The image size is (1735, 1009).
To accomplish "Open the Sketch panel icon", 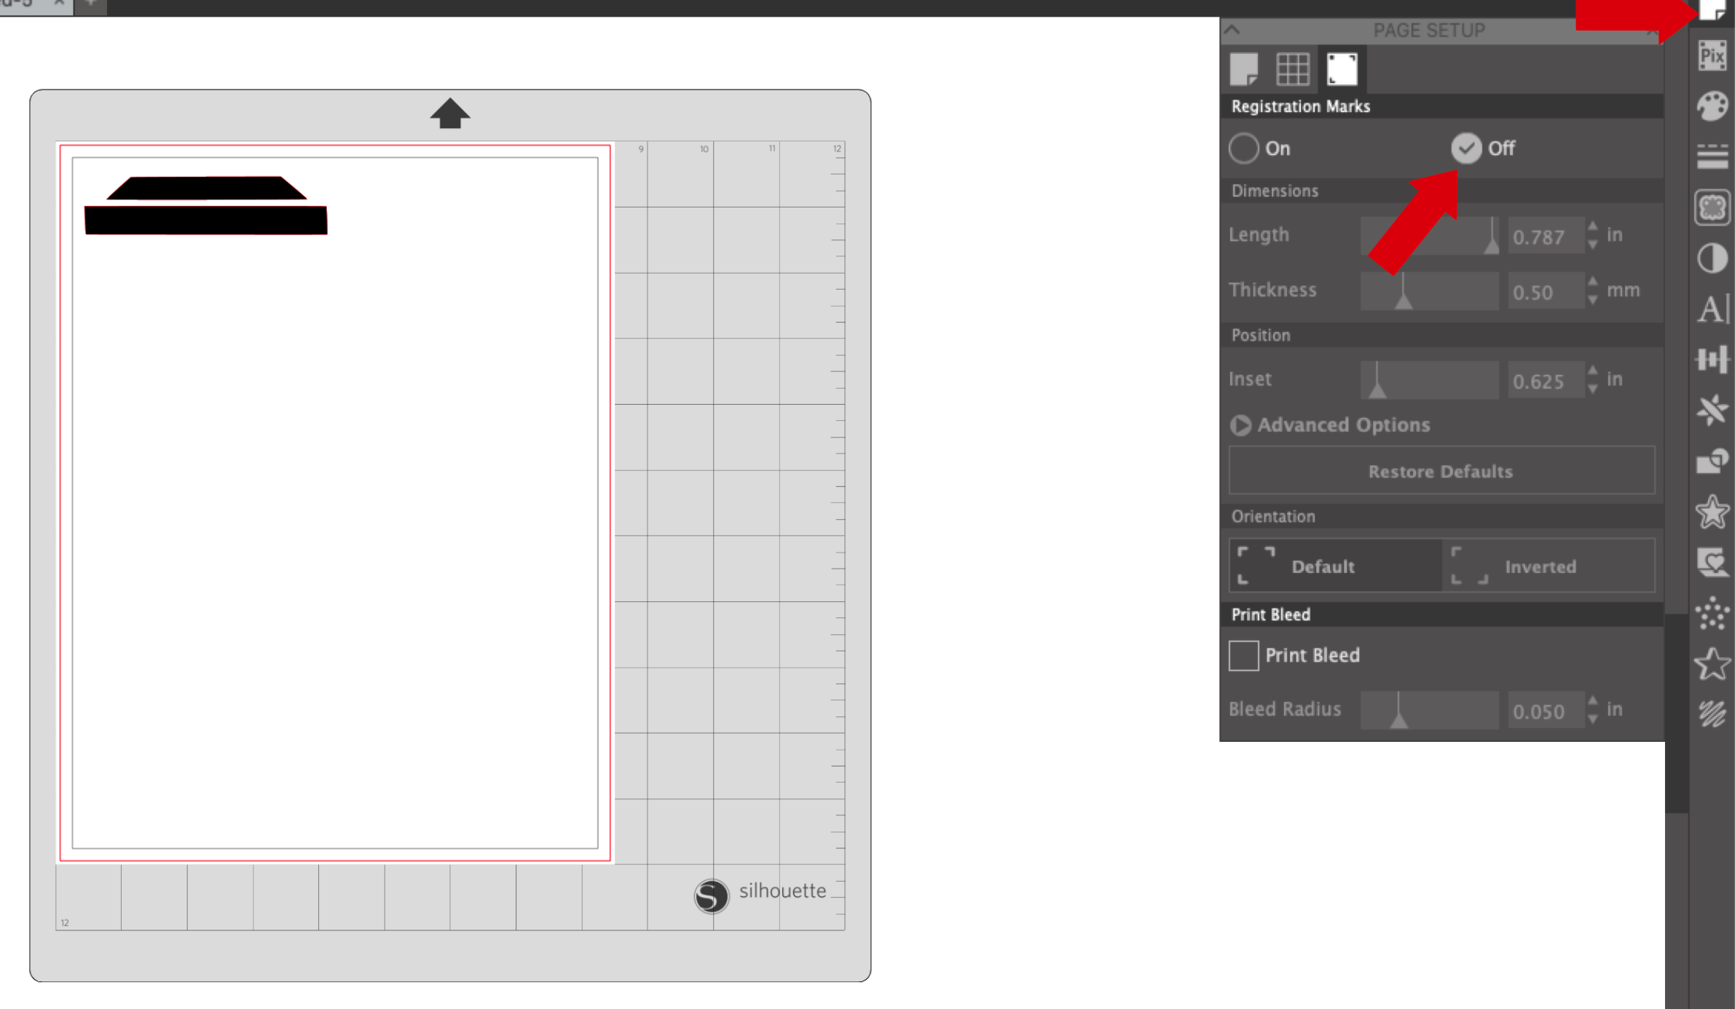I will [x=1712, y=713].
